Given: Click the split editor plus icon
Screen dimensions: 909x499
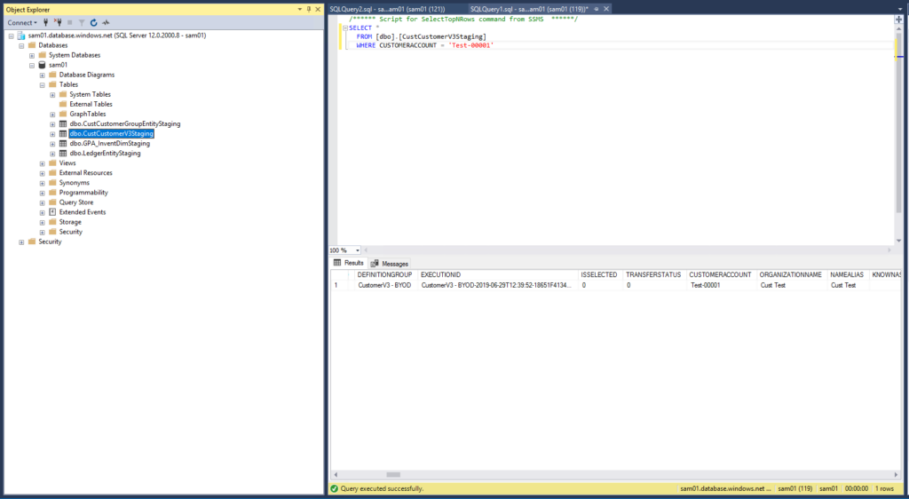Looking at the screenshot, I should [898, 20].
